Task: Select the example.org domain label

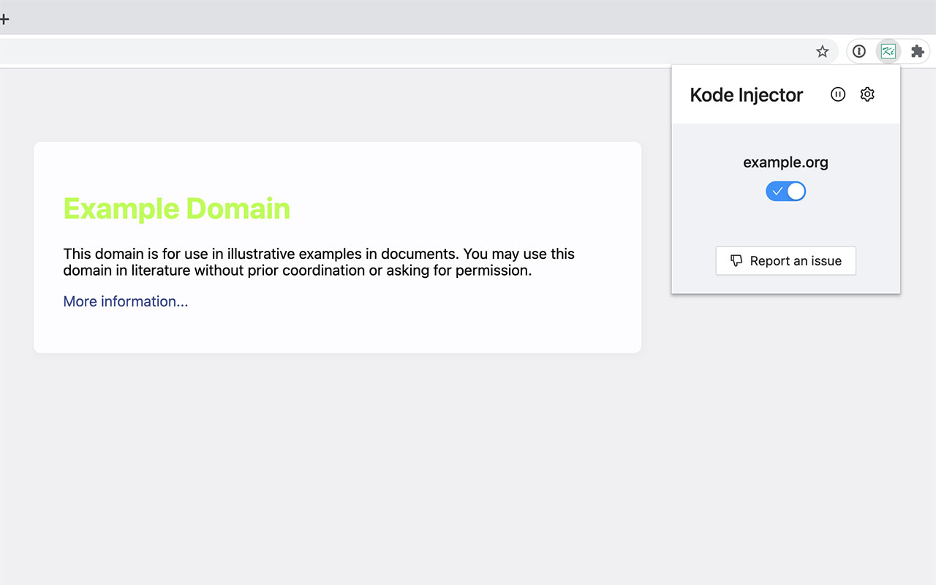Action: 785,162
